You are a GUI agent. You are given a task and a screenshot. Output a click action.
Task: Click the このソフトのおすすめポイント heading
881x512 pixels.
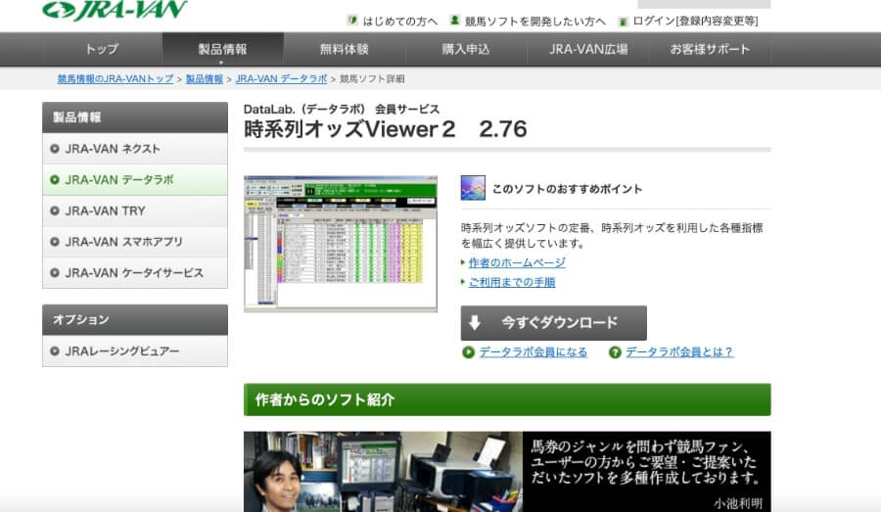pos(567,189)
